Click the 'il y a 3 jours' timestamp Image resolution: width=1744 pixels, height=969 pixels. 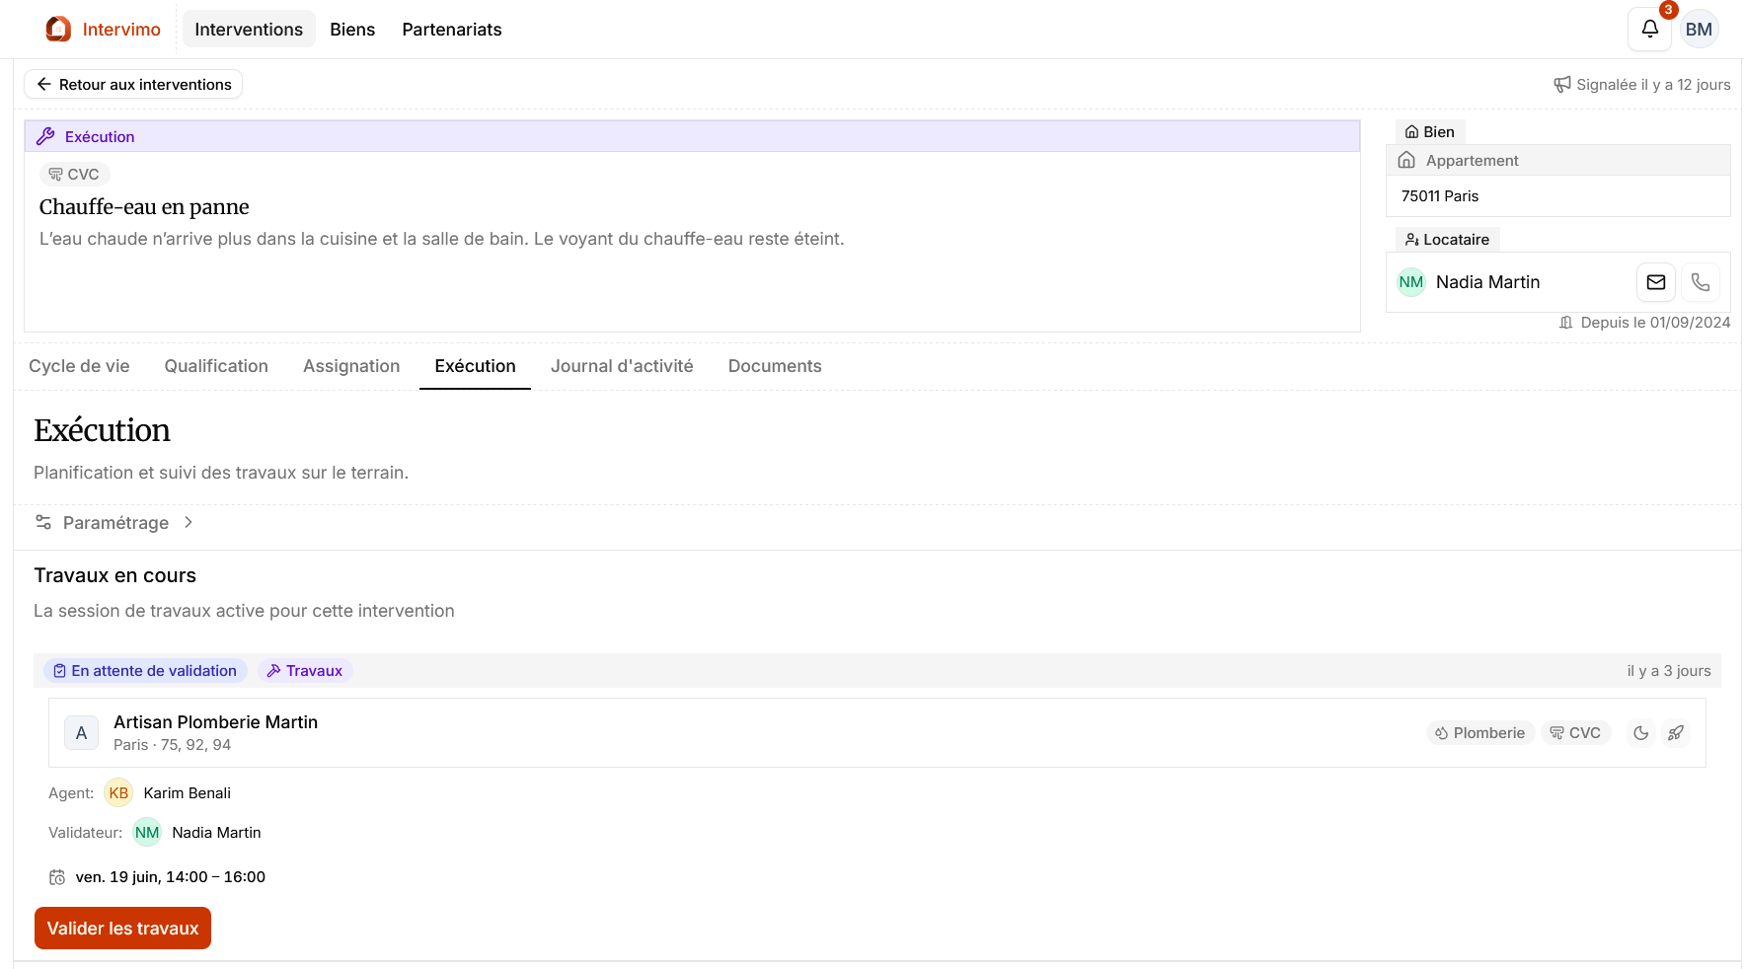point(1669,671)
